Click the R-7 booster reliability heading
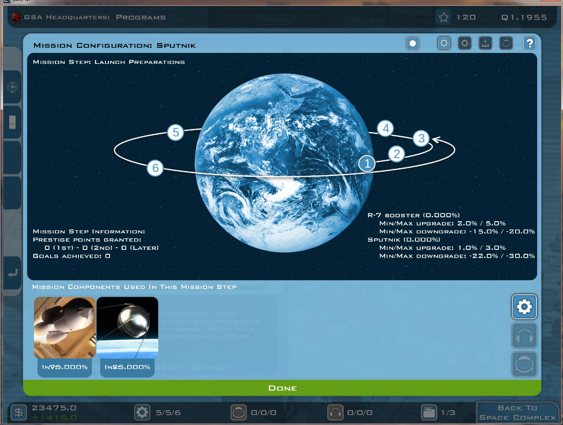This screenshot has width=563, height=425. 413,215
